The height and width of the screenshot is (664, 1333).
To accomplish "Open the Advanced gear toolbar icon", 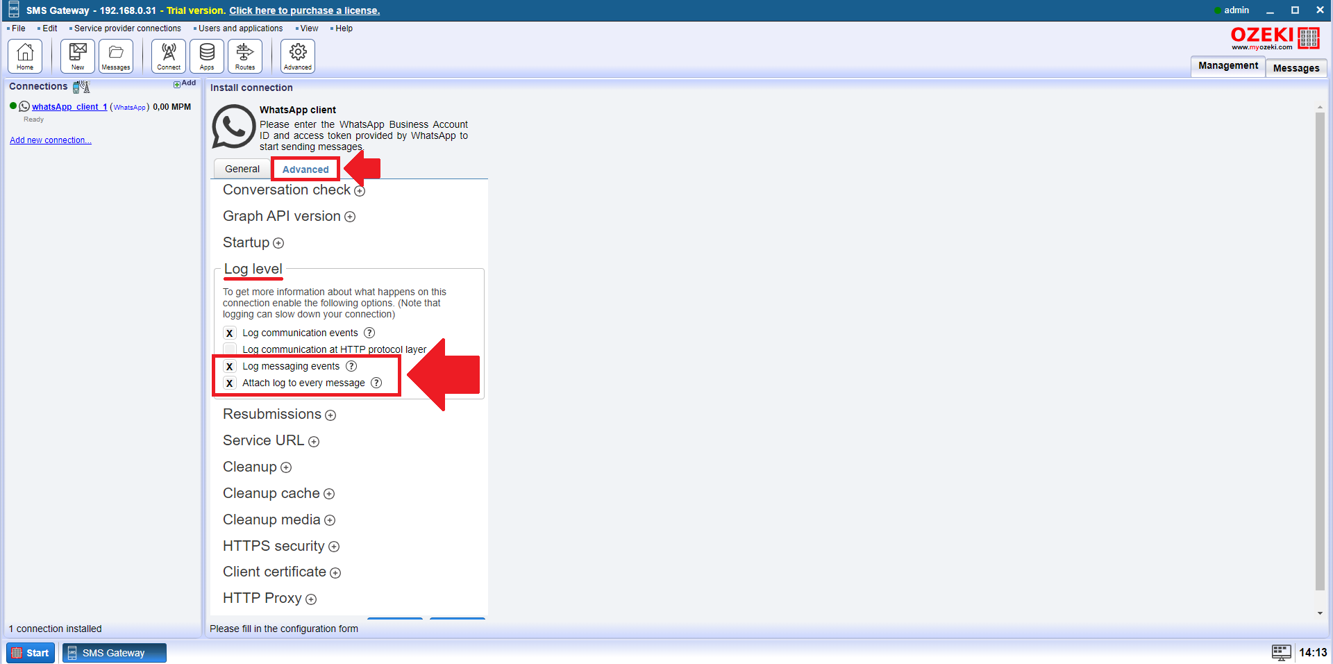I will click(x=298, y=56).
